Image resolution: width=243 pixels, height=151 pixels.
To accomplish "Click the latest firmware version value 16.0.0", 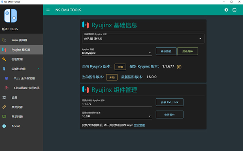I will 151,77.
